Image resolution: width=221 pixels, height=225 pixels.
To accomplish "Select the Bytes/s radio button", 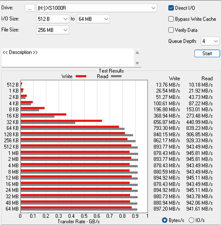I will tap(165, 220).
